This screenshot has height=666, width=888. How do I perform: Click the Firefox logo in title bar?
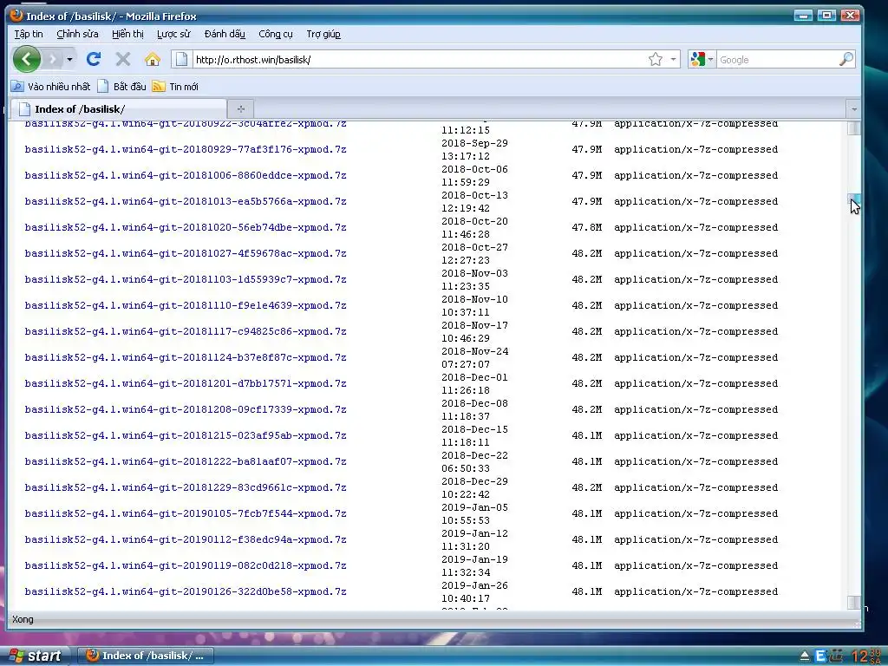tap(16, 16)
